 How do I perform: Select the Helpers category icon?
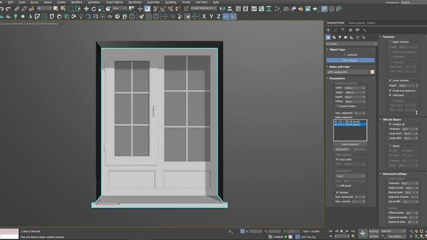(352, 37)
